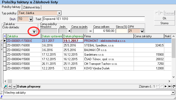176x100 pixels.
Task: Click the magnifier search icon
Action: 5,86
